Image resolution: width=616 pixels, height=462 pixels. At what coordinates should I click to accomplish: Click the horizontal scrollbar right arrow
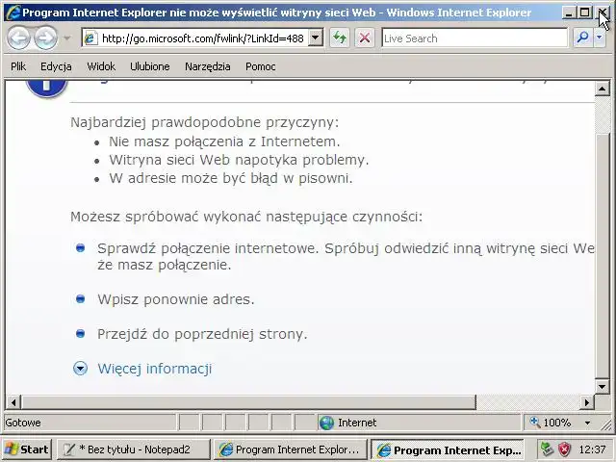click(587, 402)
